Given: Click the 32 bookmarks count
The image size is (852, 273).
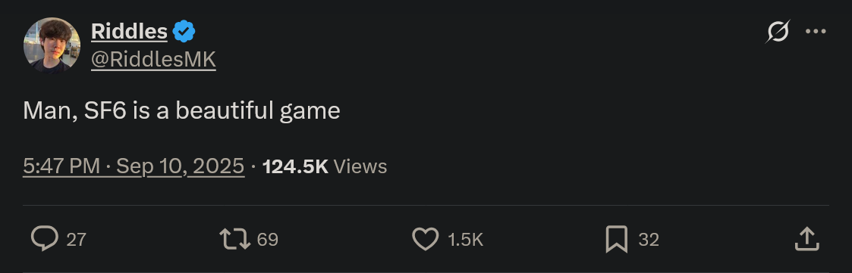Looking at the screenshot, I should click(649, 240).
